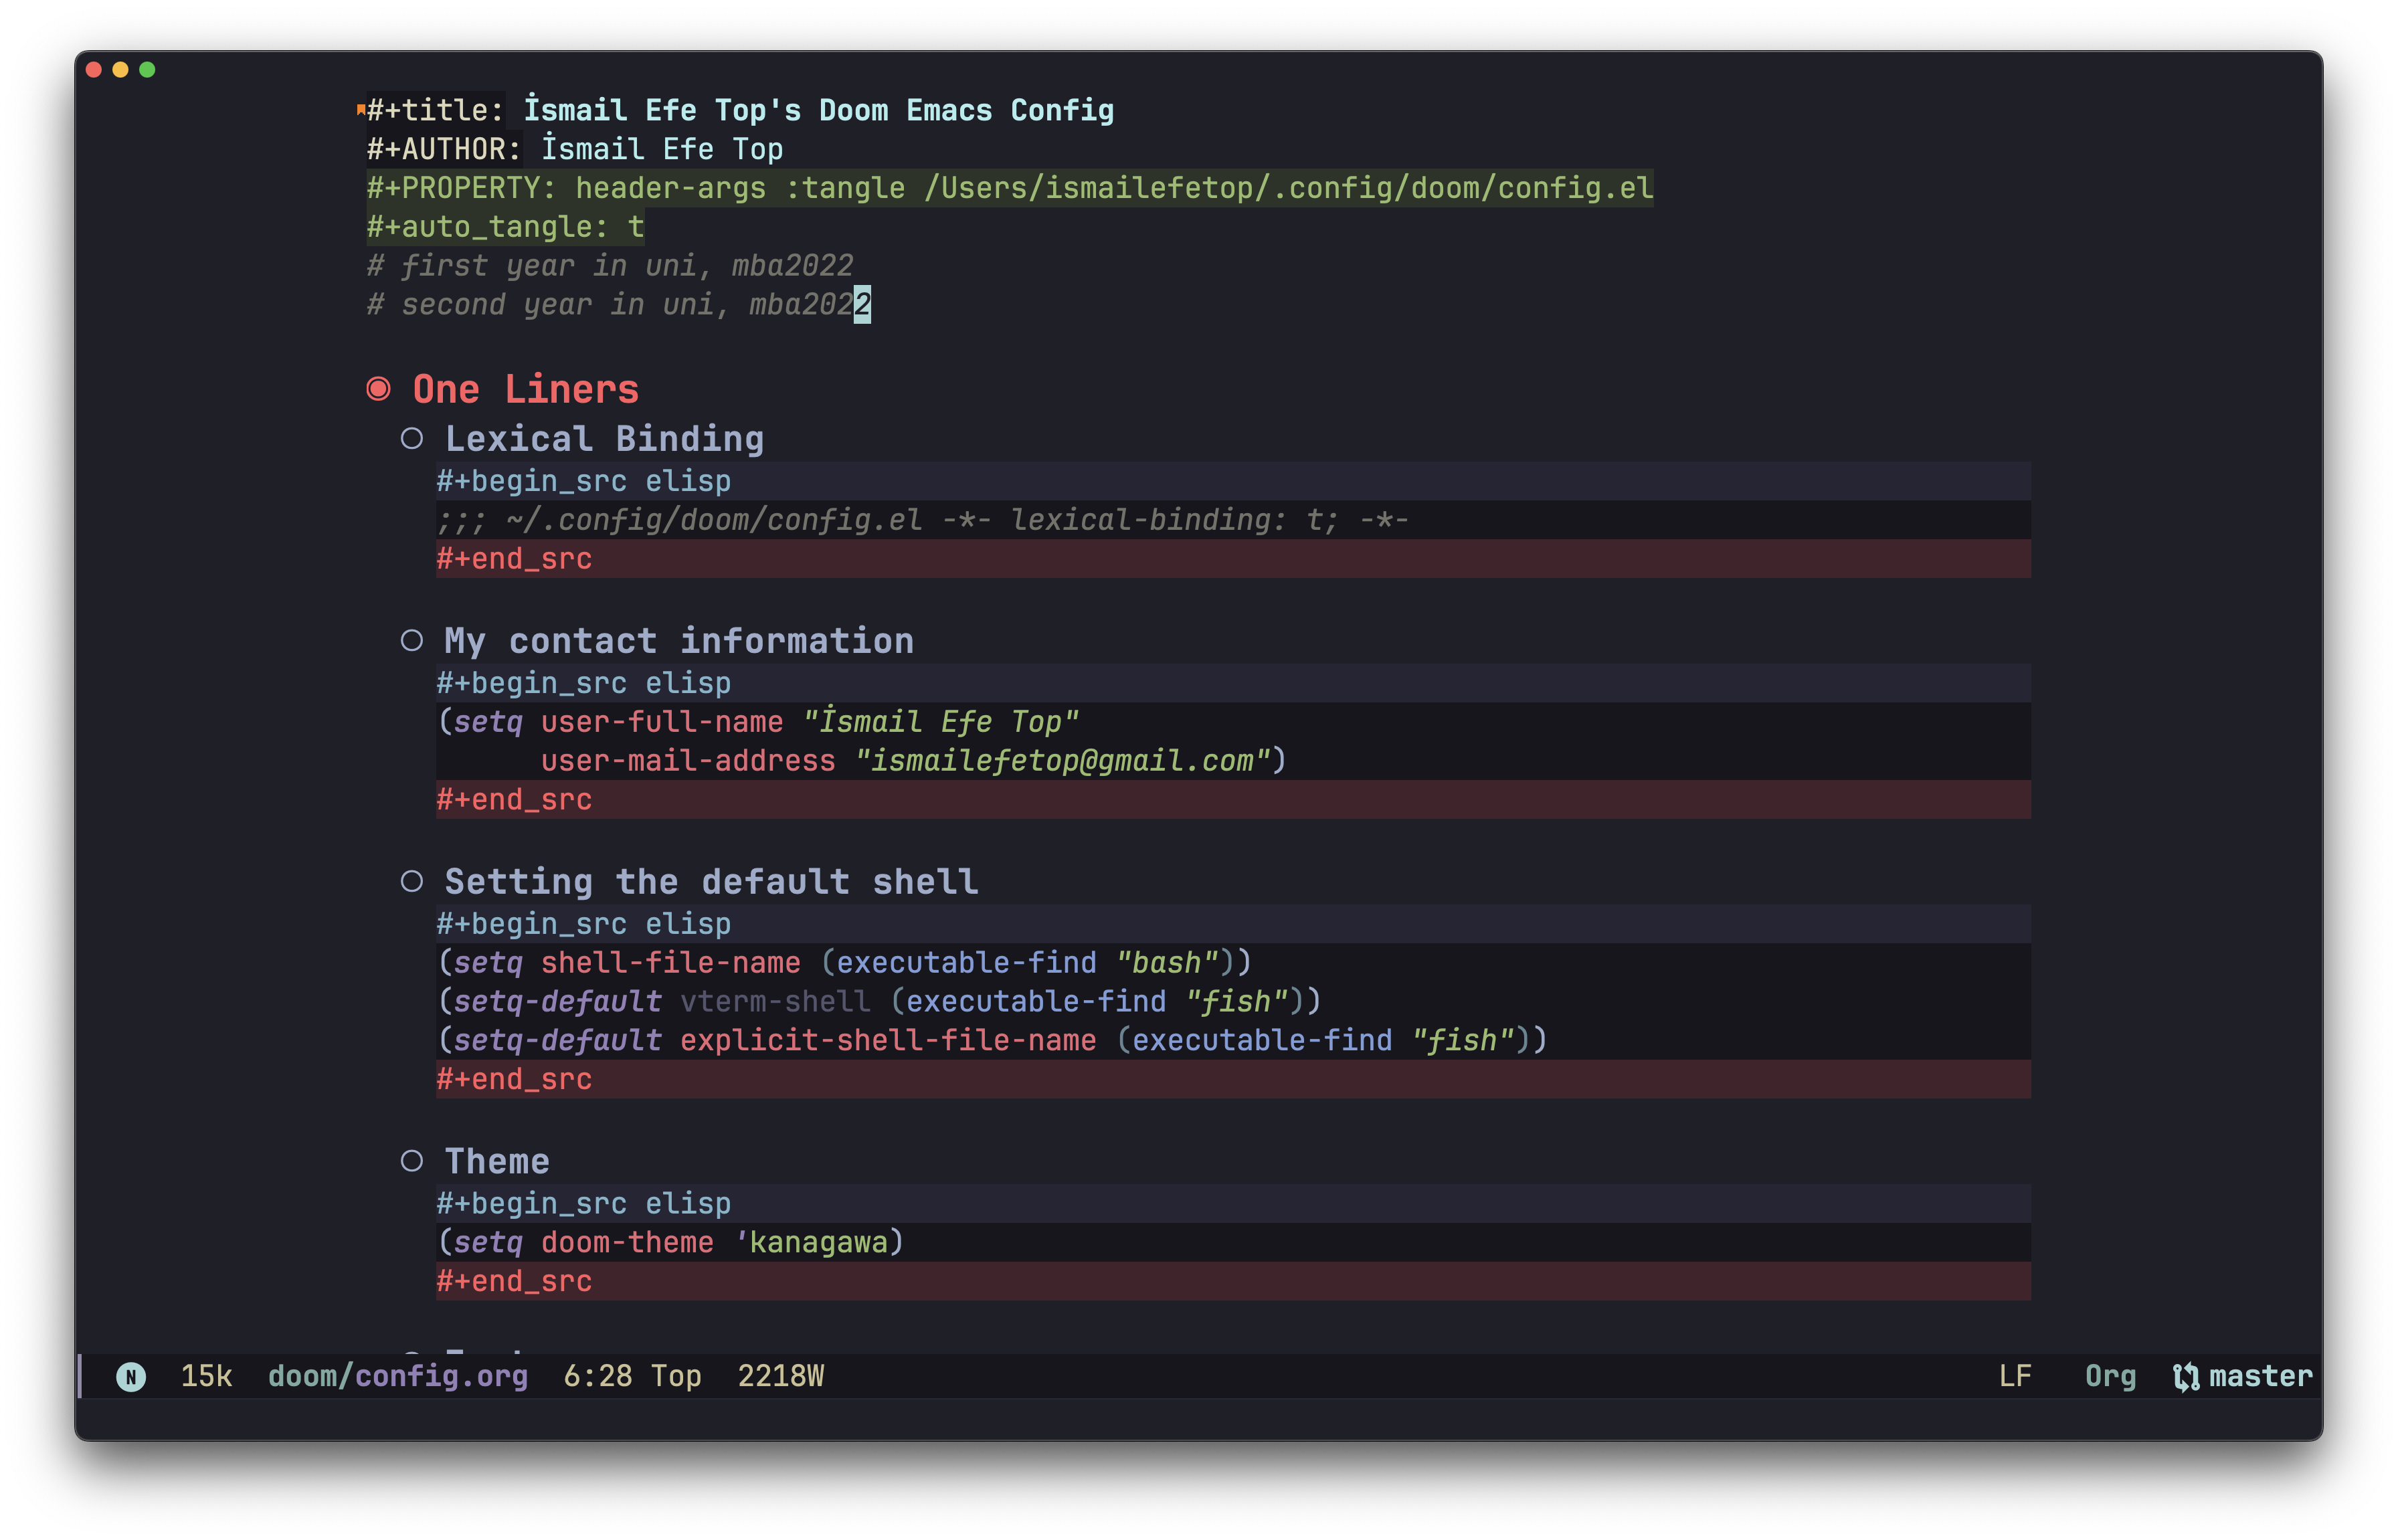Fold the My contact information heading bullet
The width and height of the screenshot is (2398, 1540).
pyautogui.click(x=412, y=641)
